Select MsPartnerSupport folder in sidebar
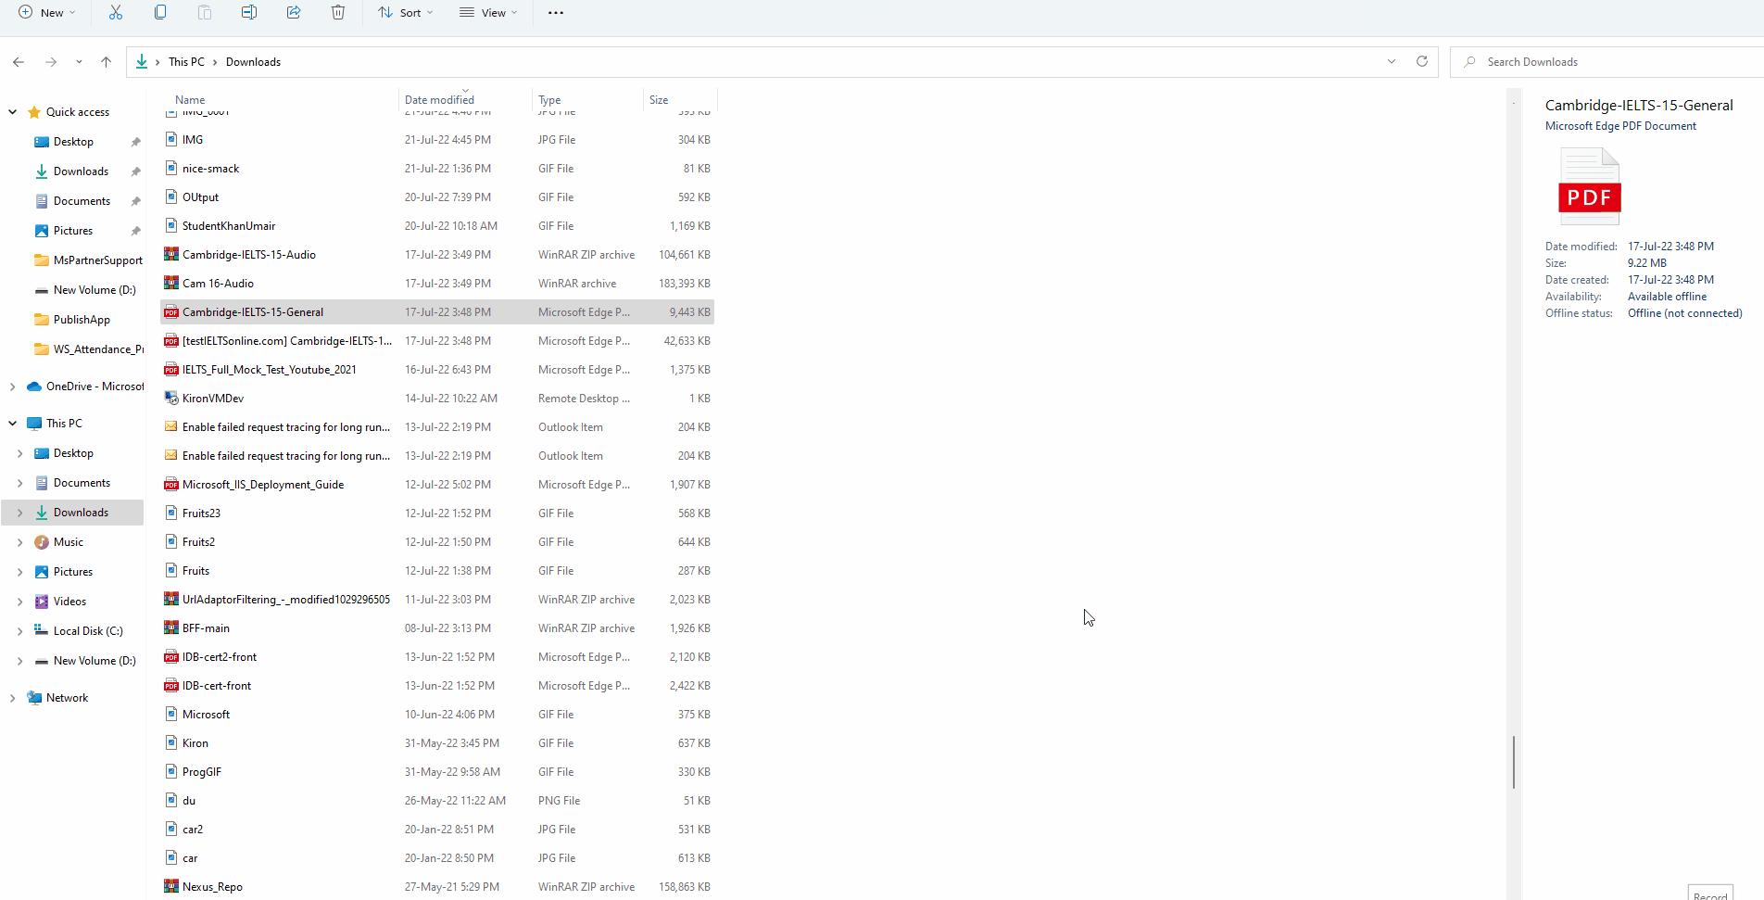Screen dimensions: 1764x900 pyautogui.click(x=88, y=260)
